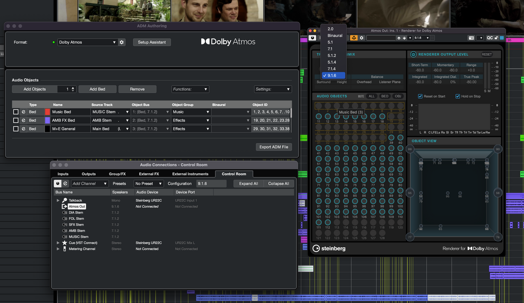524x303 pixels.
Task: Enable the Control Room power button
Action: pyautogui.click(x=58, y=184)
